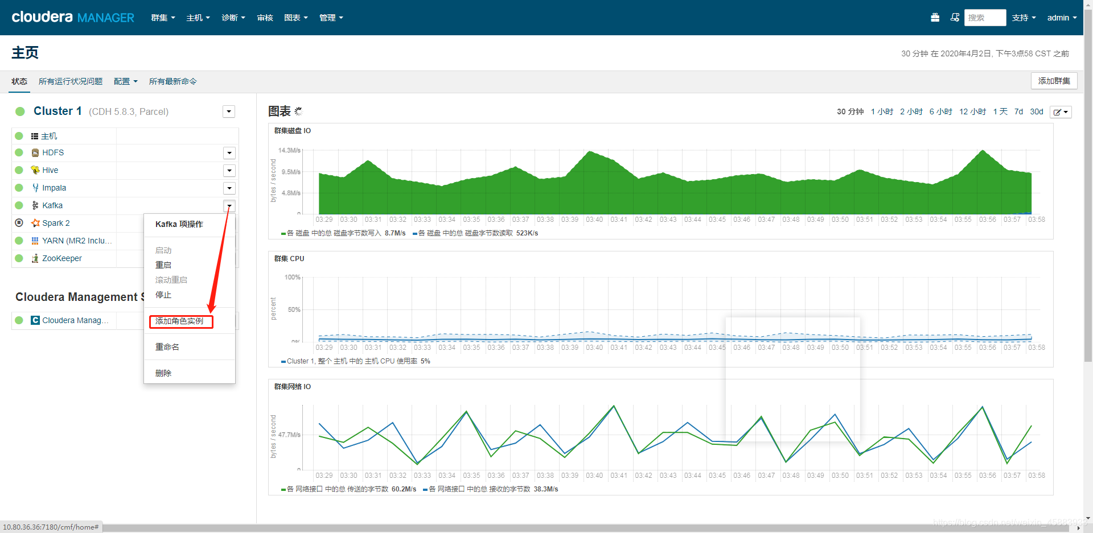Toggle the Kafka actions dropdown arrow

229,205
